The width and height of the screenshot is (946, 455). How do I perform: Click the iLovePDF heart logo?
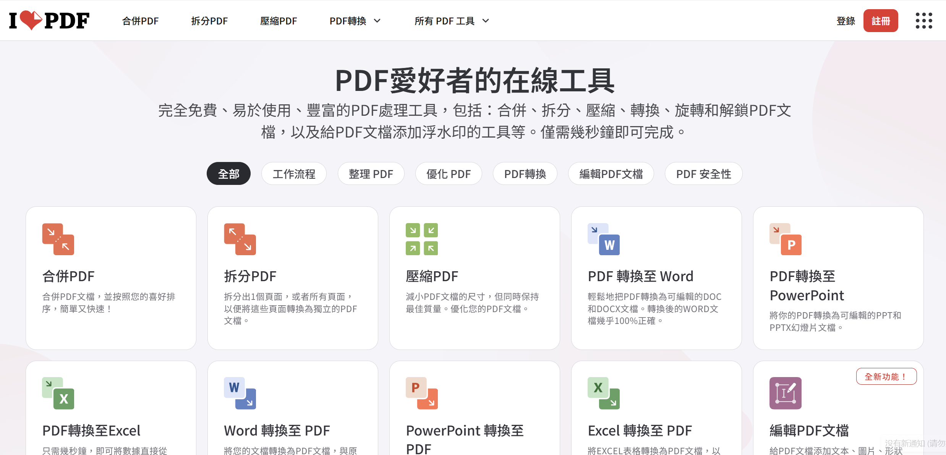tap(49, 20)
